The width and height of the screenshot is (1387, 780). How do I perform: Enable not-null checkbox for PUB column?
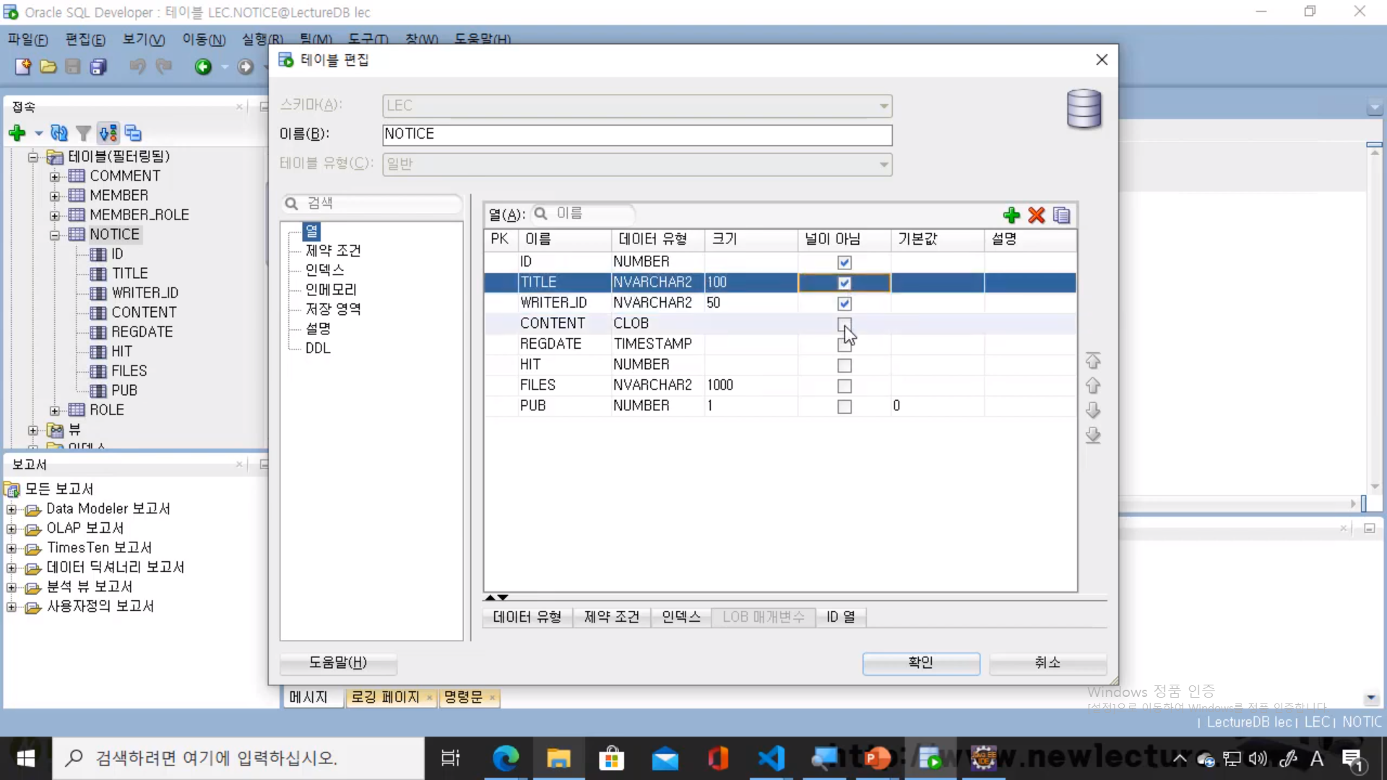pyautogui.click(x=844, y=407)
